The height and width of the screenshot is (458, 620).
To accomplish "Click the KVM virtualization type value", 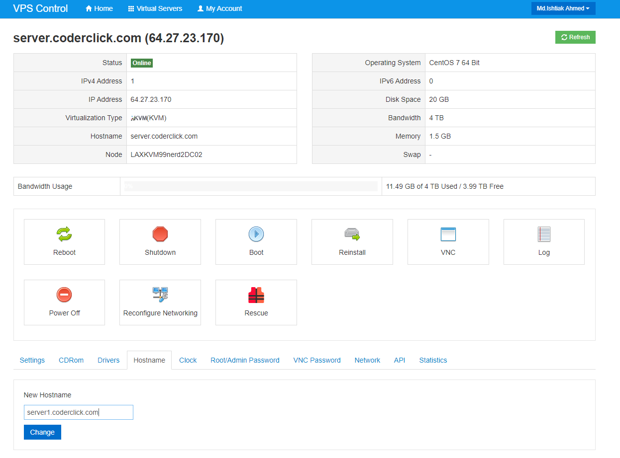I will pyautogui.click(x=148, y=118).
